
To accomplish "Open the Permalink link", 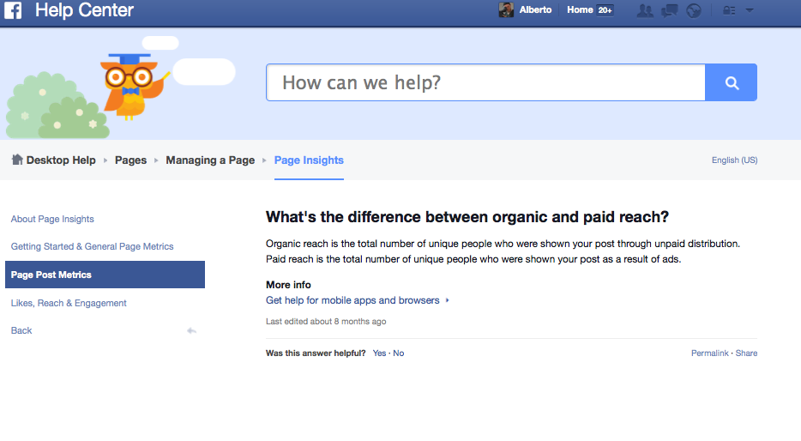I will pos(709,353).
